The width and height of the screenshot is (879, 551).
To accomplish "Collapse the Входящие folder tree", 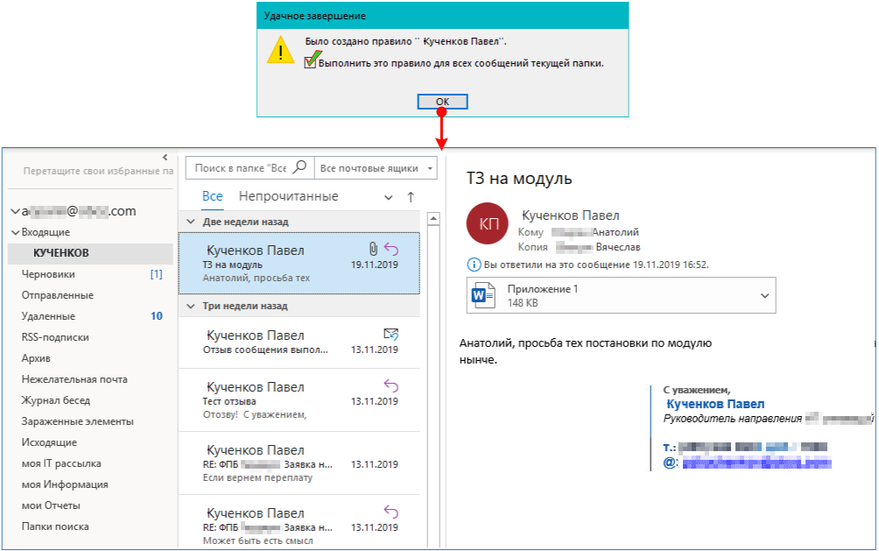I will (x=15, y=233).
